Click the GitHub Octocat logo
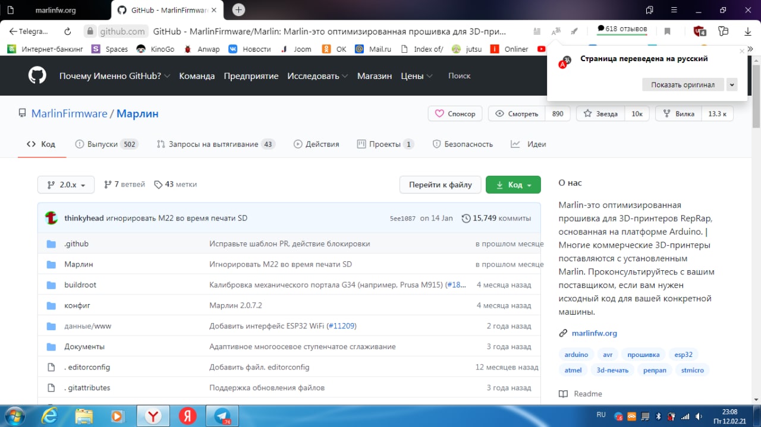Image resolution: width=761 pixels, height=427 pixels. point(37,75)
